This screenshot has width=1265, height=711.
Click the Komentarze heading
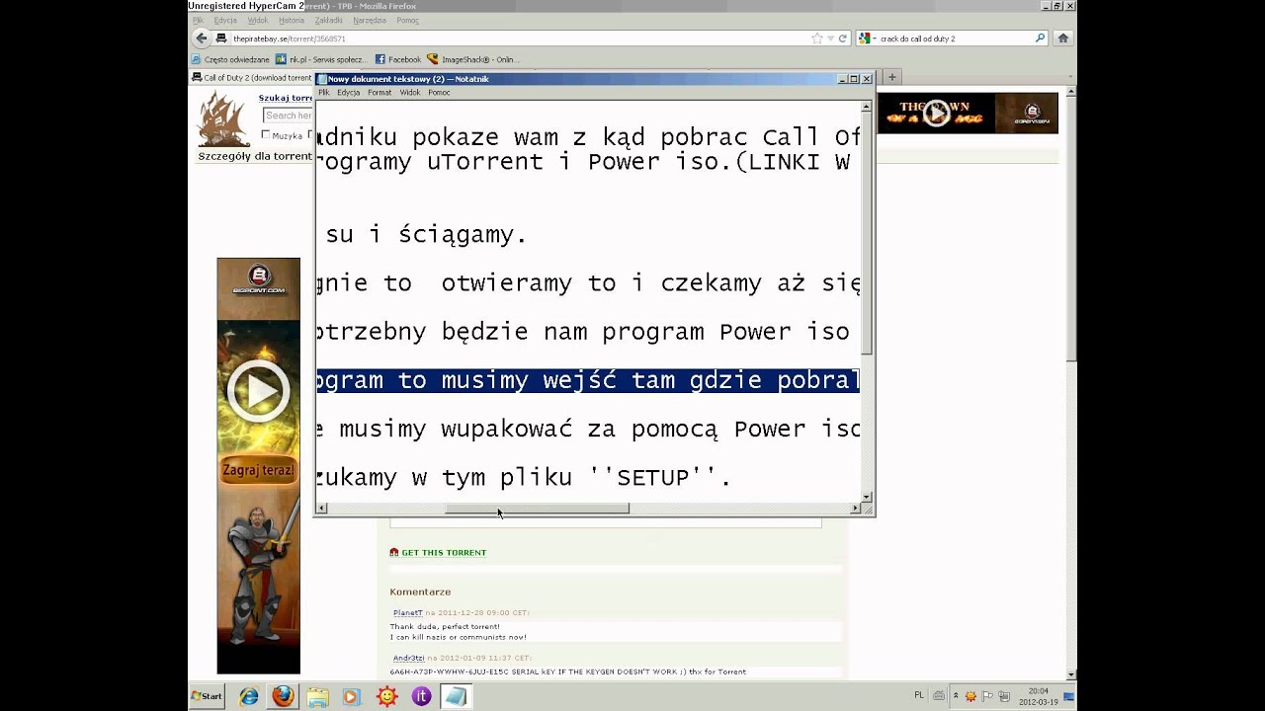click(420, 592)
